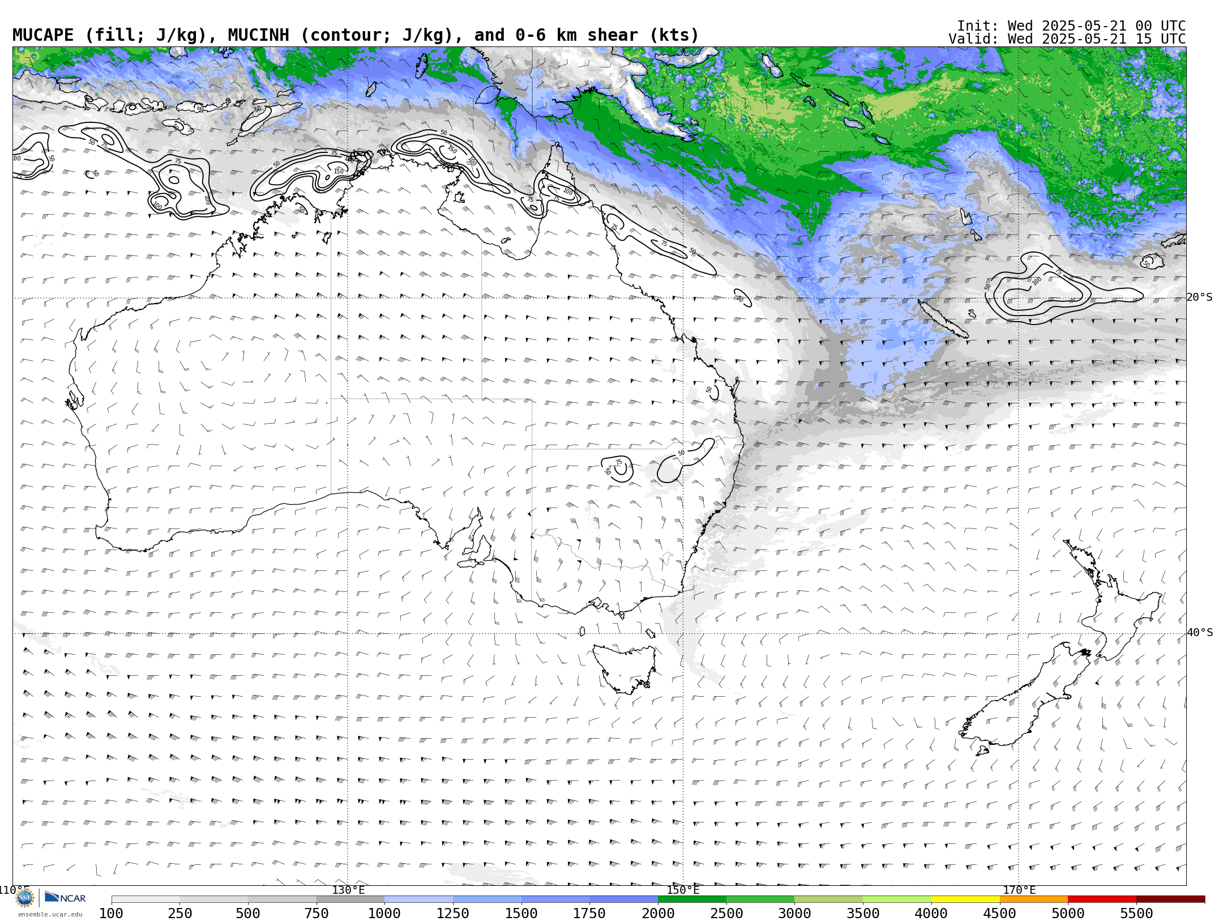Click the 4000 colorbar label
The width and height of the screenshot is (1223, 921).
(x=931, y=914)
